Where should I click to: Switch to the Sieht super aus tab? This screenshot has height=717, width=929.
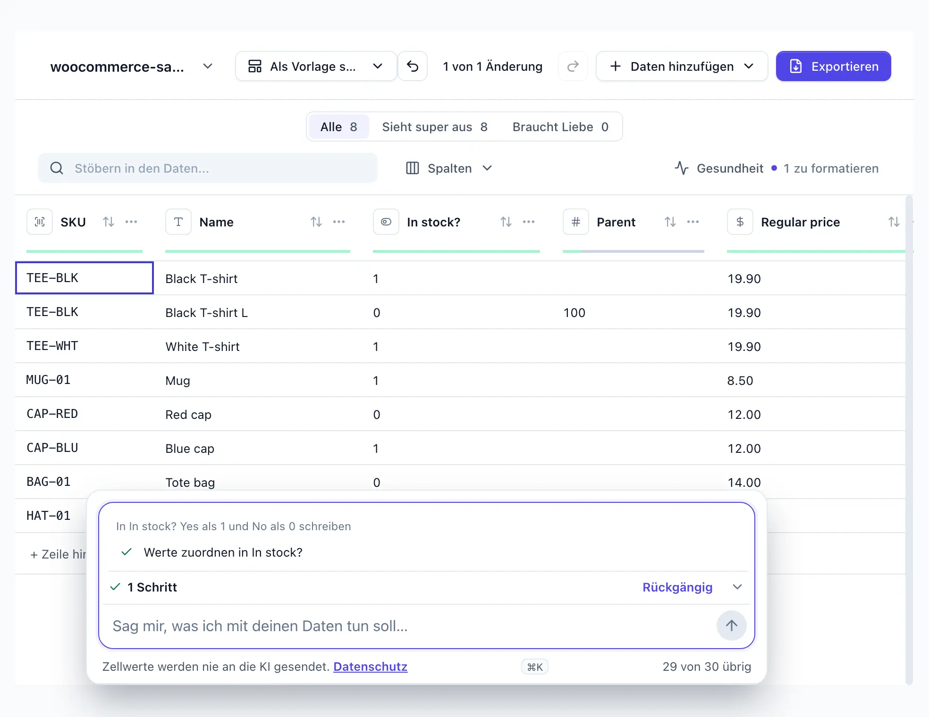pyautogui.click(x=435, y=127)
